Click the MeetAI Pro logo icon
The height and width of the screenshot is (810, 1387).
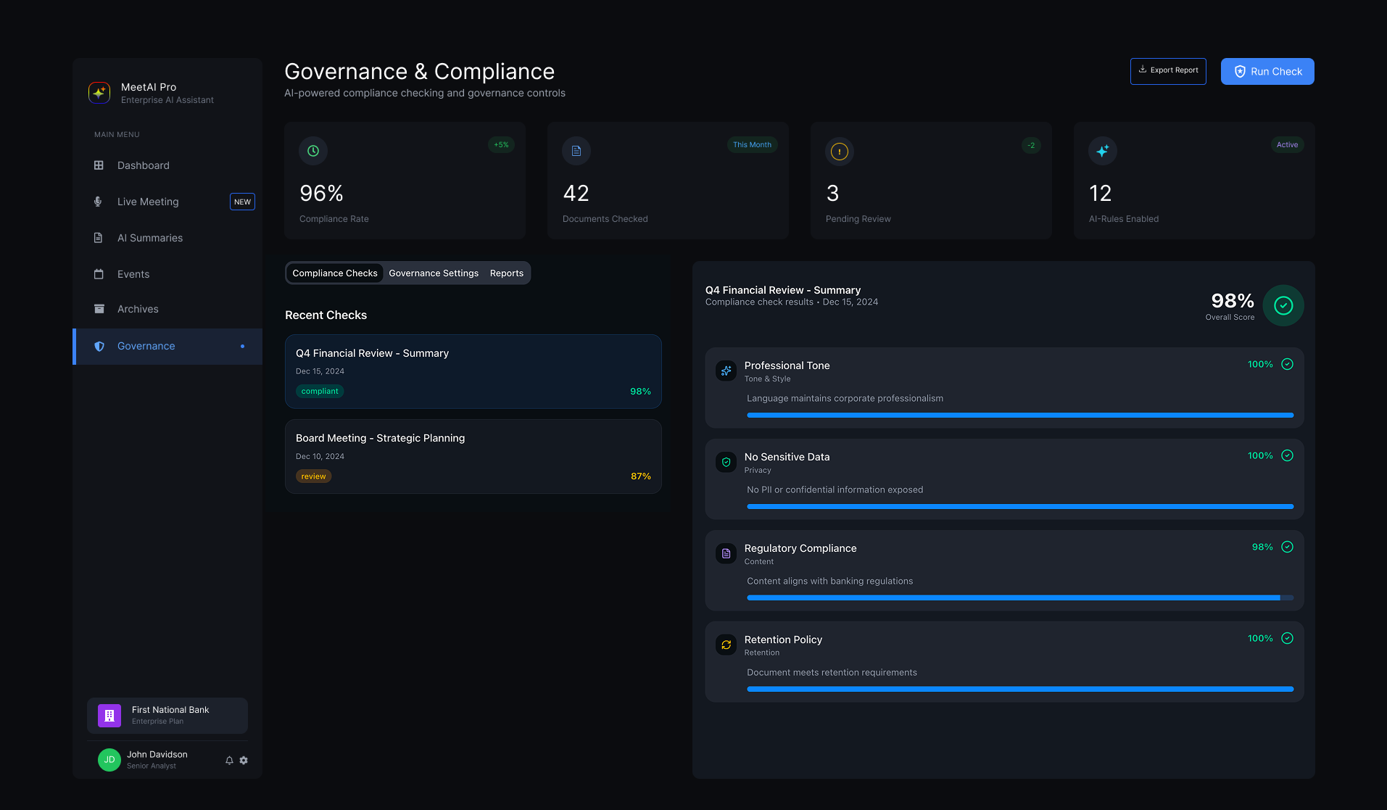click(x=99, y=93)
